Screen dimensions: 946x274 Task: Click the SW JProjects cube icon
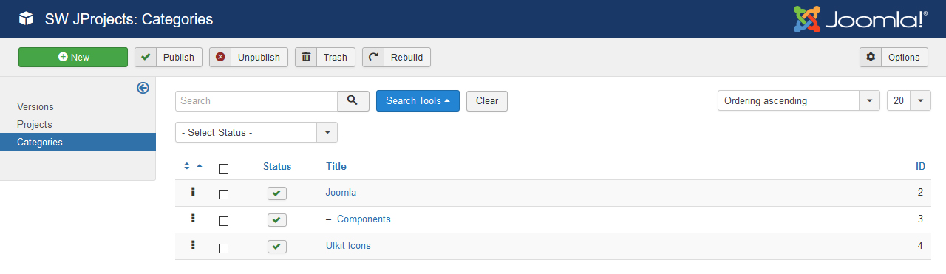[x=26, y=19]
